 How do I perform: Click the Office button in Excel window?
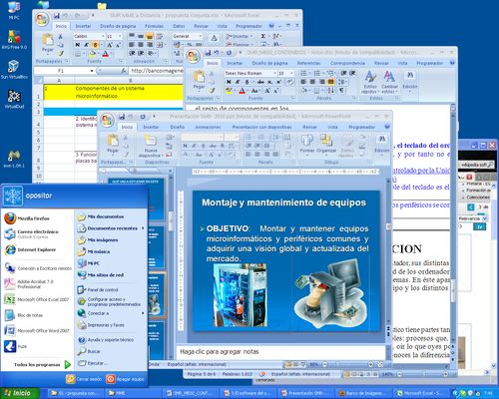(x=42, y=19)
